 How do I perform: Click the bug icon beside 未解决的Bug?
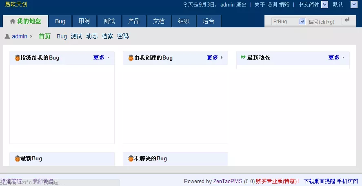[131, 158]
